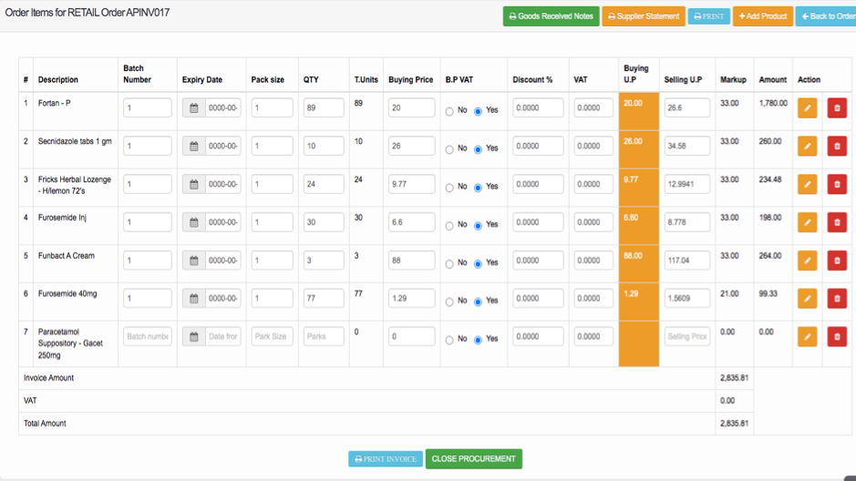Click Selling U.P field for Furosemide Inj
The width and height of the screenshot is (856, 481).
pyautogui.click(x=687, y=222)
